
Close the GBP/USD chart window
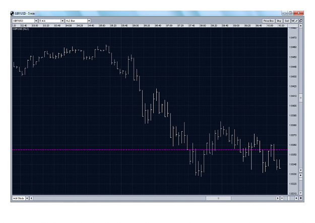tap(298, 13)
